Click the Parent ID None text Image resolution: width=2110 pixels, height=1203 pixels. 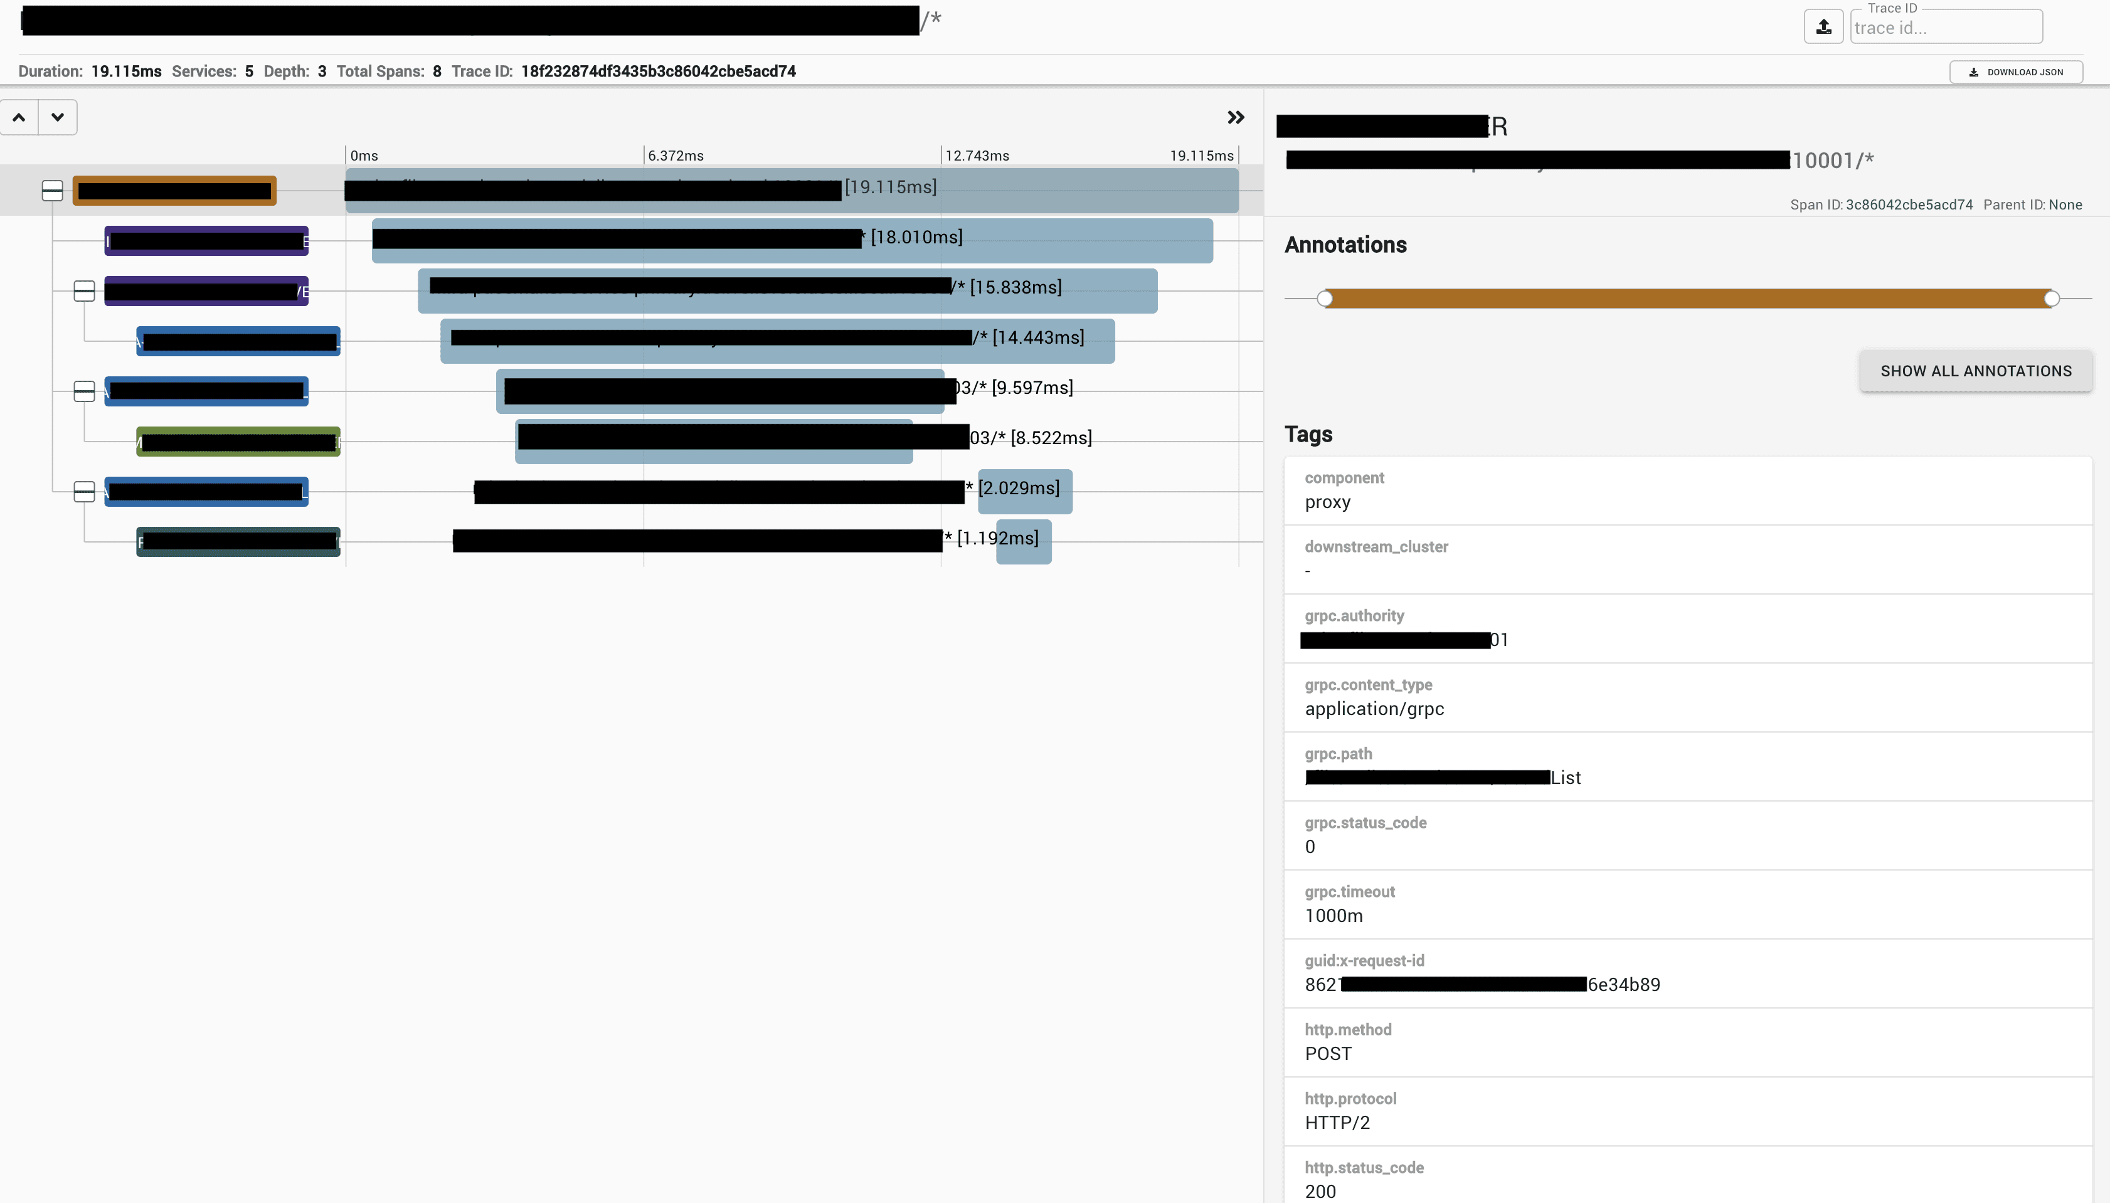[x=2032, y=205]
